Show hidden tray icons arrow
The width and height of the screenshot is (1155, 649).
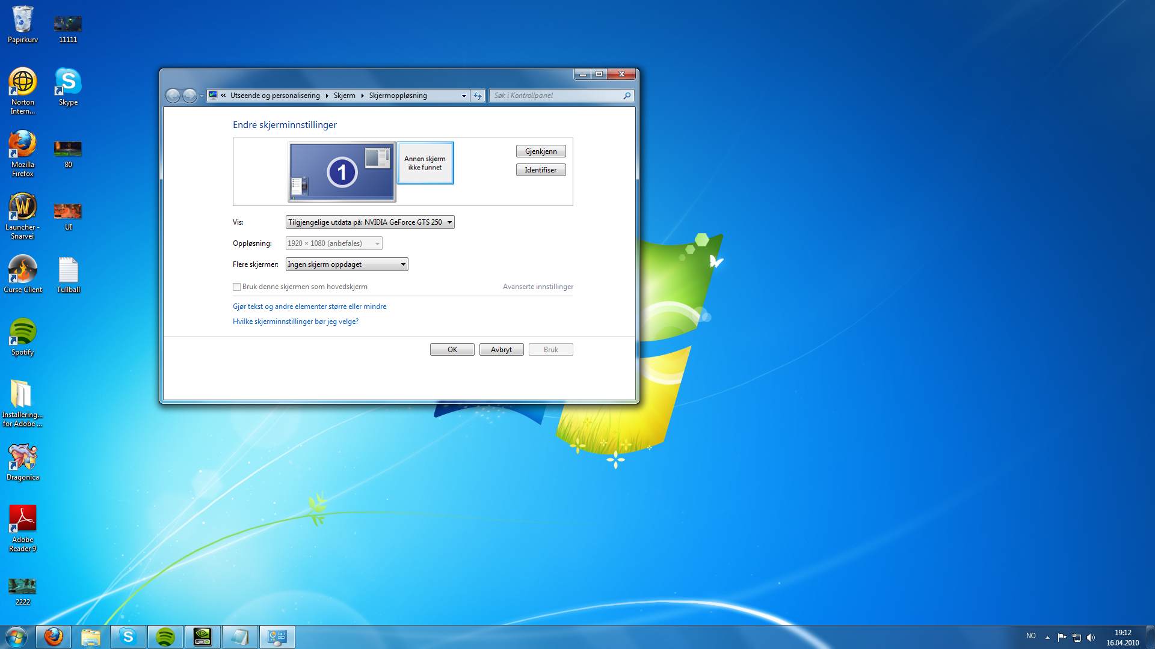(x=1047, y=638)
